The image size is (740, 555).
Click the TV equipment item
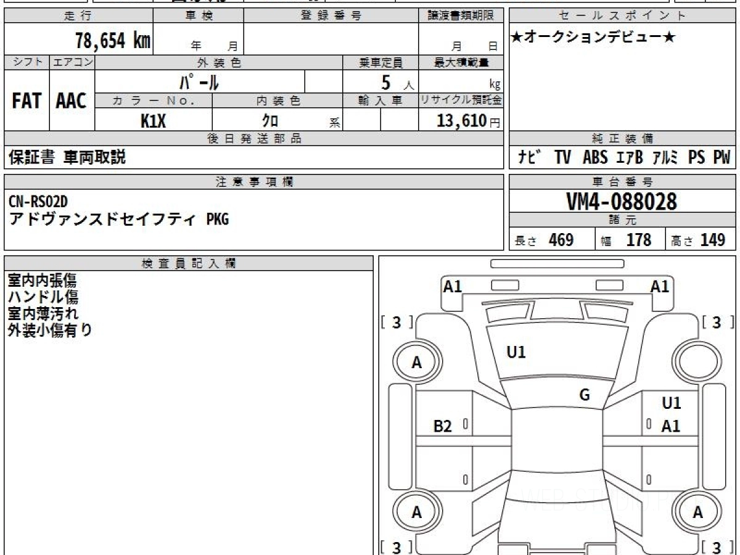562,158
